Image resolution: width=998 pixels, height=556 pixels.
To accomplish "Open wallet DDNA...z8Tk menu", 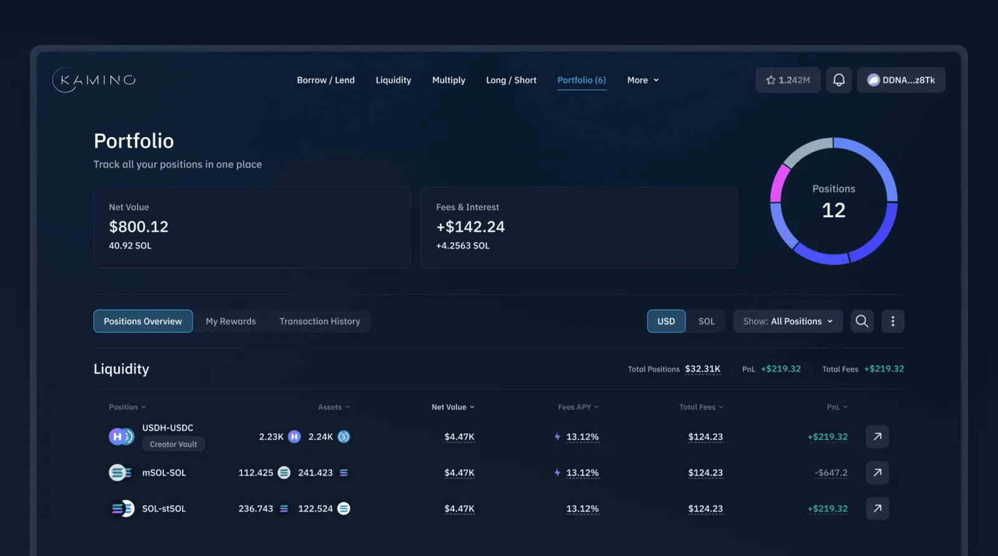I will [x=901, y=80].
